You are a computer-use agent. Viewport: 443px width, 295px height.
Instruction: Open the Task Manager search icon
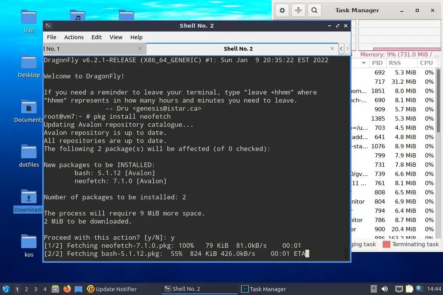click(x=314, y=10)
